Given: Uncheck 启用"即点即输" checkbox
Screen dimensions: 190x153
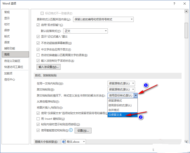Looking at the screenshot, I should click(x=38, y=25).
